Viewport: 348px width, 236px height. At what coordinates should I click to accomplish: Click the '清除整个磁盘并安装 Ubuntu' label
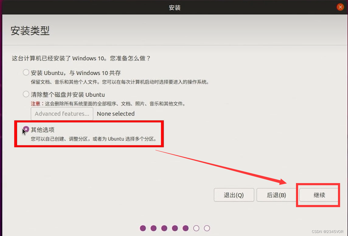pos(68,95)
